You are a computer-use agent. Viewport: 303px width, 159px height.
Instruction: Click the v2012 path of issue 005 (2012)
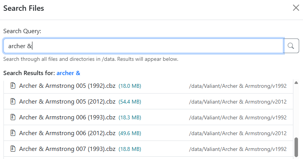tap(238, 102)
